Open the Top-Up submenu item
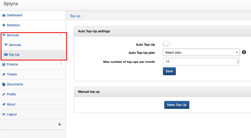 click(14, 55)
